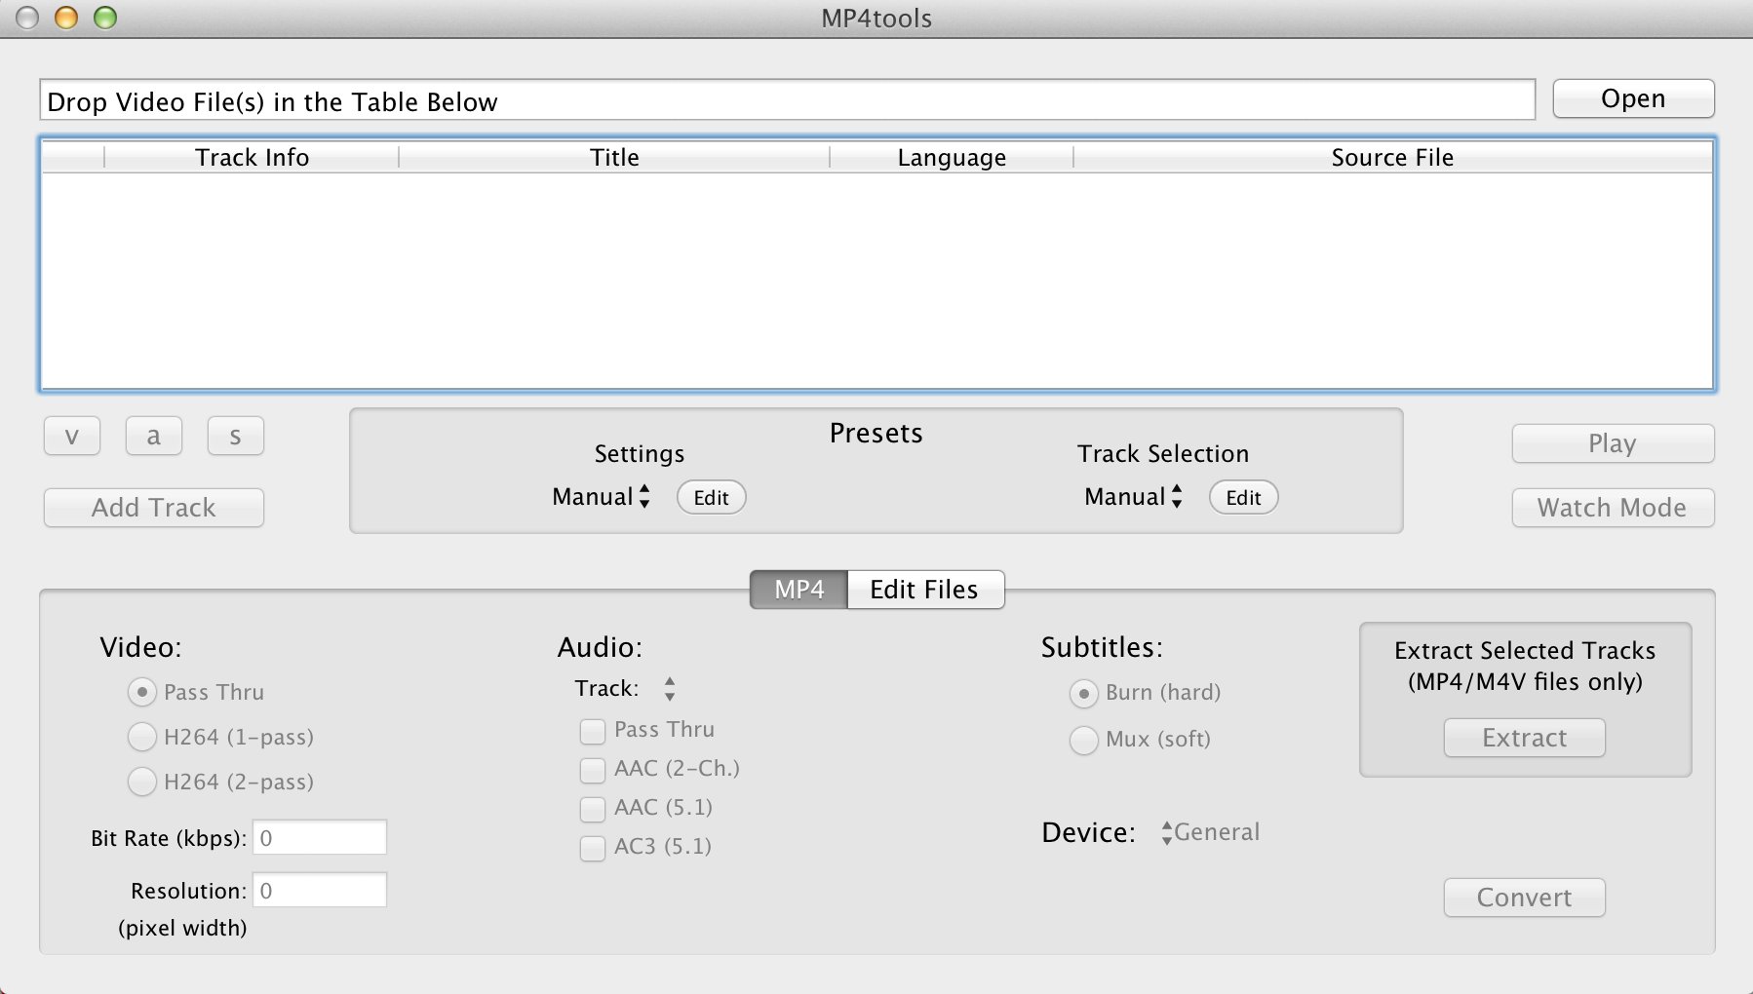Enable AC3 (5.1) audio track
This screenshot has height=994, width=1753.
click(592, 848)
